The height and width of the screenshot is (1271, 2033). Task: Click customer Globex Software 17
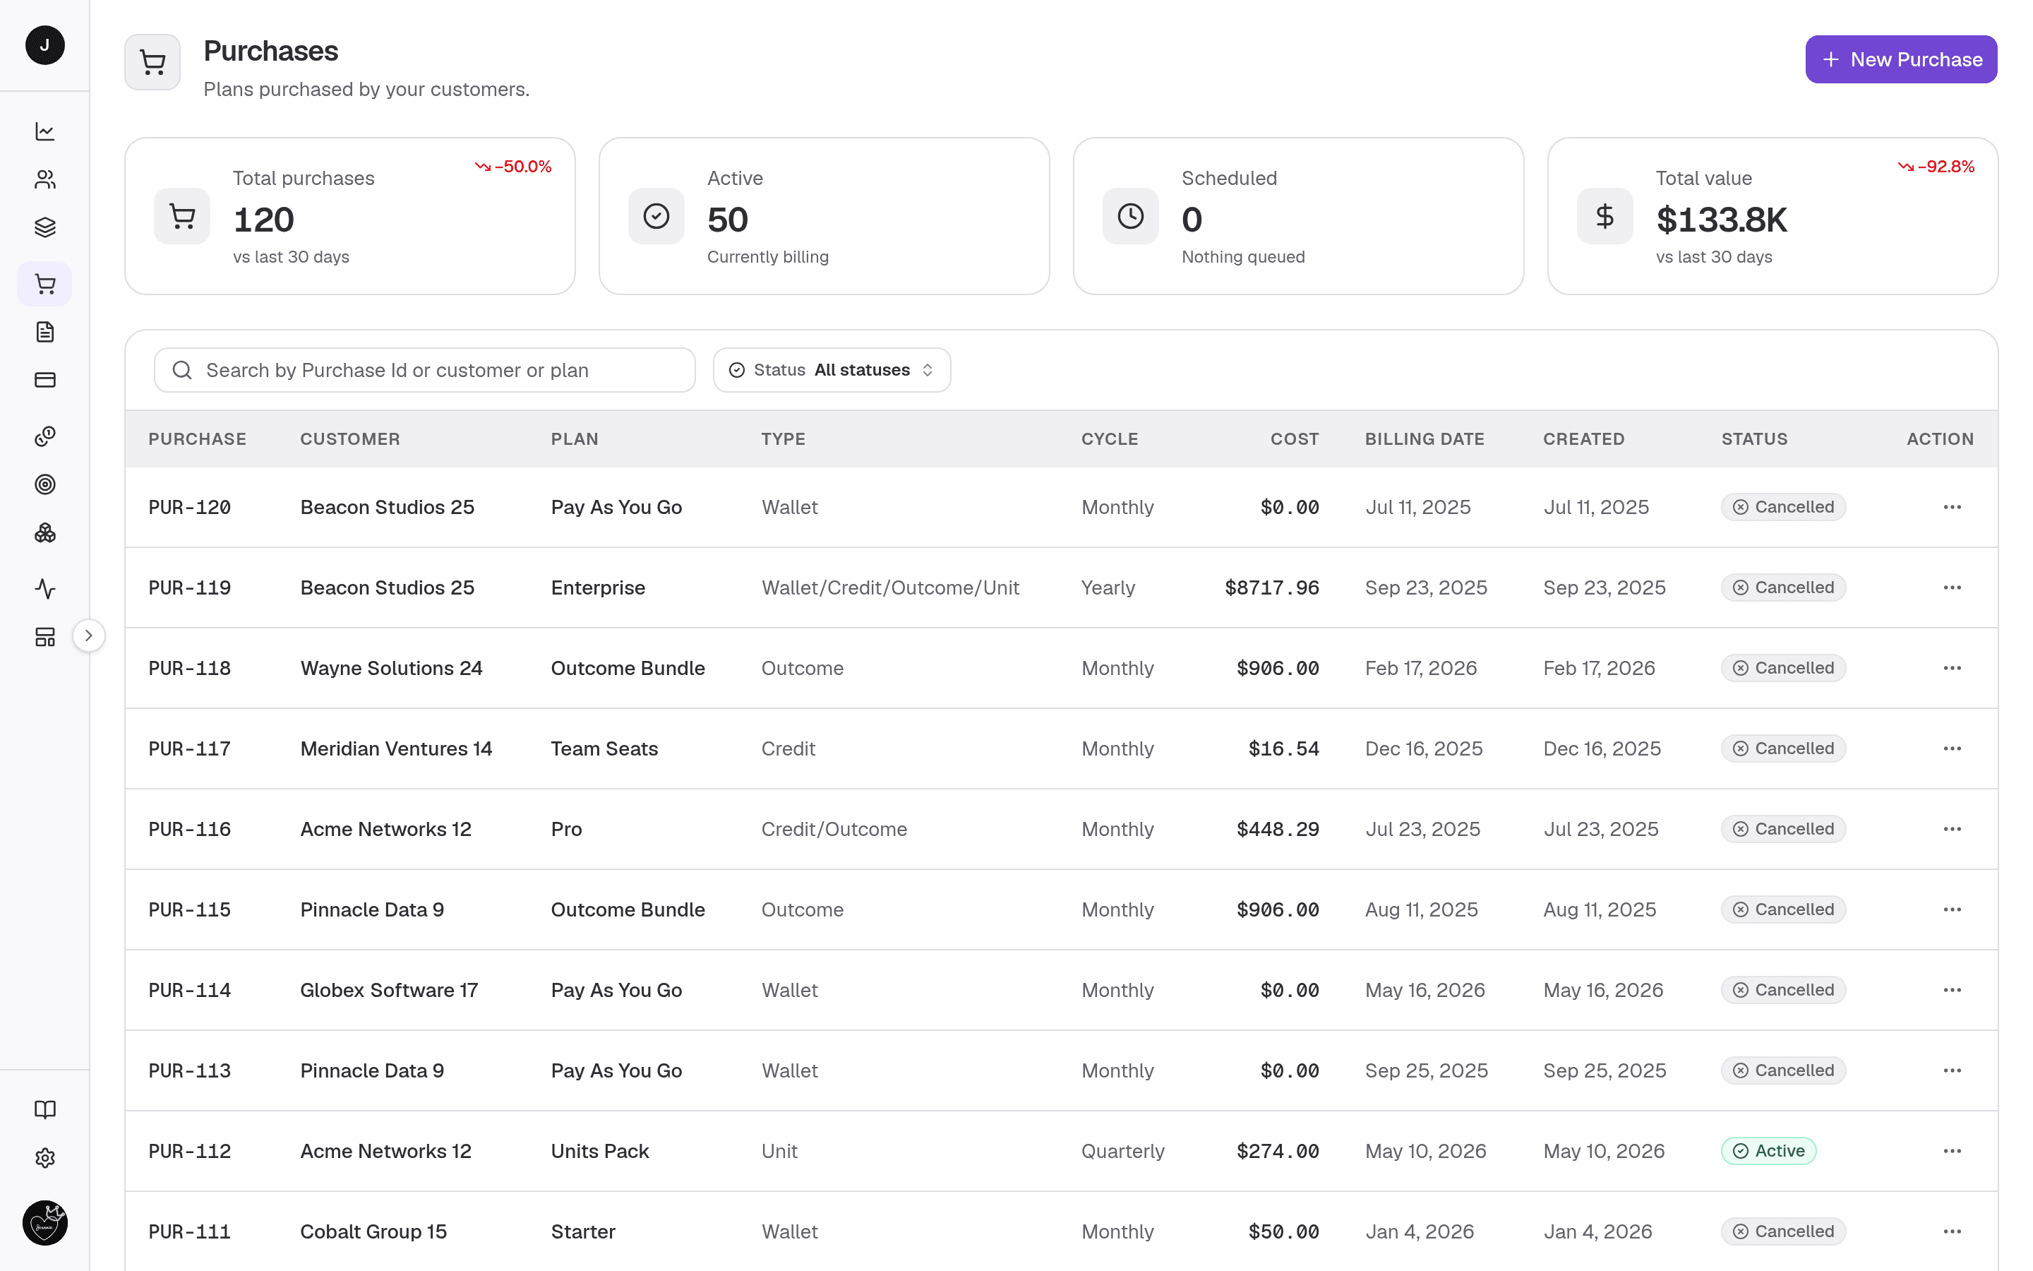click(x=389, y=990)
